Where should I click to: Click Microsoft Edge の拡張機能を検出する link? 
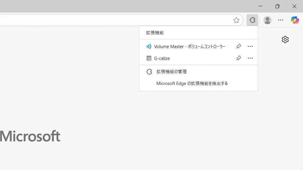(192, 83)
